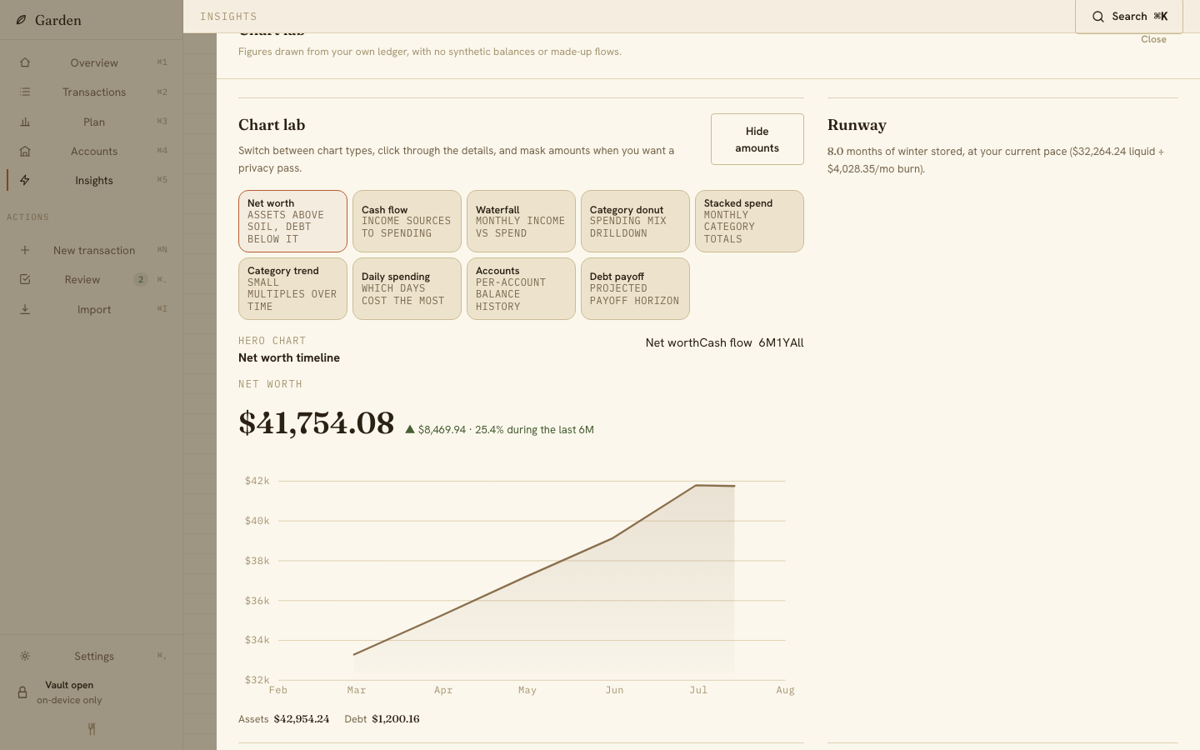Screen dimensions: 1200x750
Task: Open Search with ⌘K button
Action: click(1129, 16)
